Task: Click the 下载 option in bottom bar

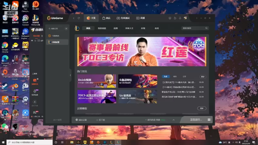Action: click(x=101, y=120)
